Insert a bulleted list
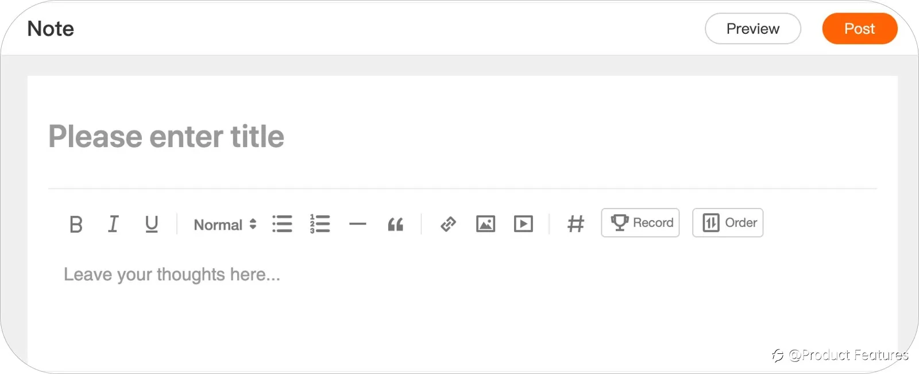Image resolution: width=919 pixels, height=374 pixels. pos(282,223)
